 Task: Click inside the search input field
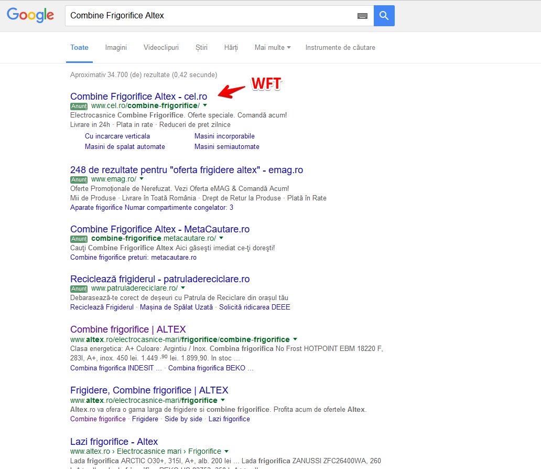pyautogui.click(x=210, y=16)
